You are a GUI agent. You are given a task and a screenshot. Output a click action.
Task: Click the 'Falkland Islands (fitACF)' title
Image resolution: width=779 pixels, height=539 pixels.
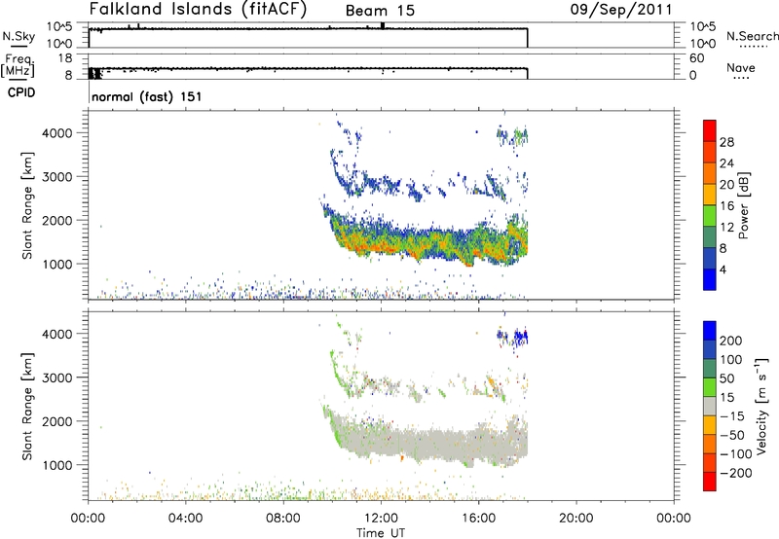point(199,9)
